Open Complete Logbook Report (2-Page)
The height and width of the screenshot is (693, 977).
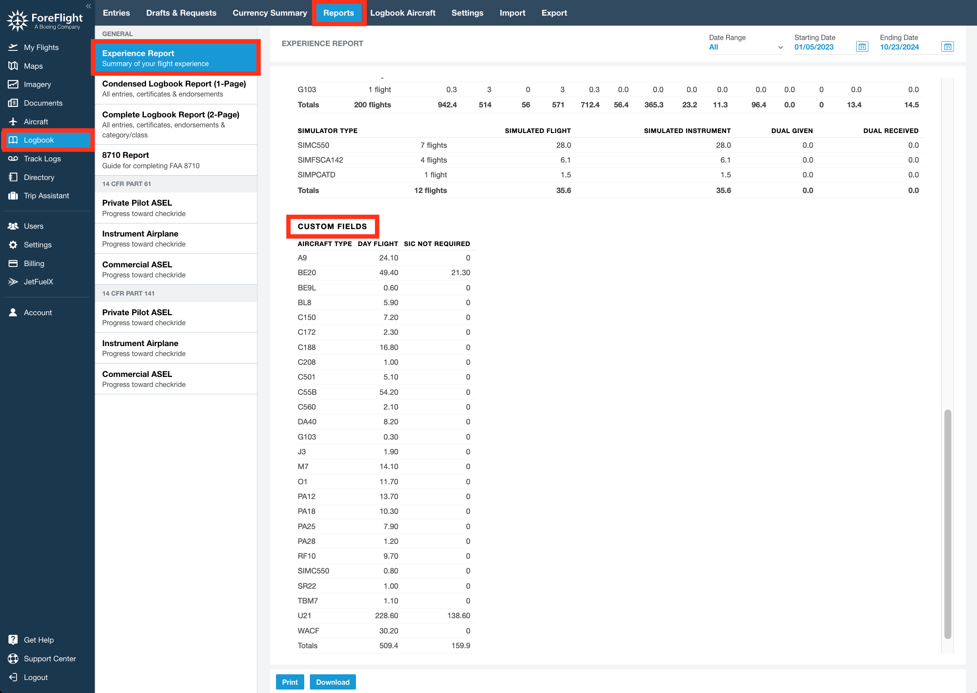coord(176,124)
